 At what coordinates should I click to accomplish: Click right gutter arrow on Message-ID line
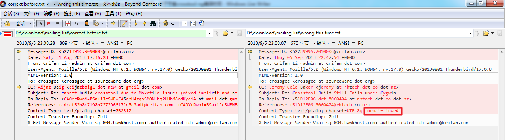pos(250,52)
